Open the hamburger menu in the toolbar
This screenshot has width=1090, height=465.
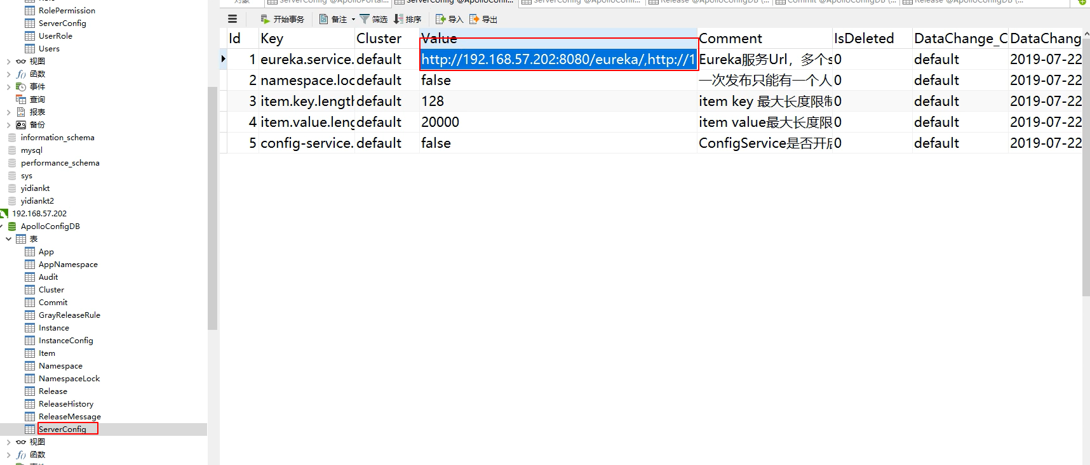(x=232, y=19)
